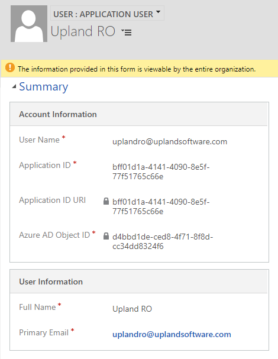This screenshot has width=278, height=359.
Task: Open the record navigation list icon beside Upland RO
Action: [127, 32]
